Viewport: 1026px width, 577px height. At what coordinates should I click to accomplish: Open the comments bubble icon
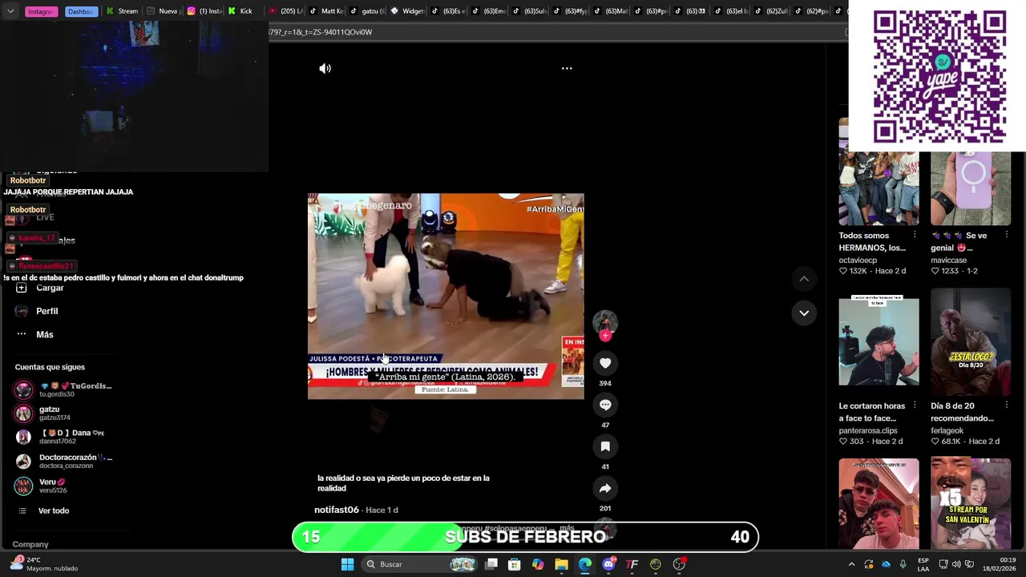[x=605, y=405]
